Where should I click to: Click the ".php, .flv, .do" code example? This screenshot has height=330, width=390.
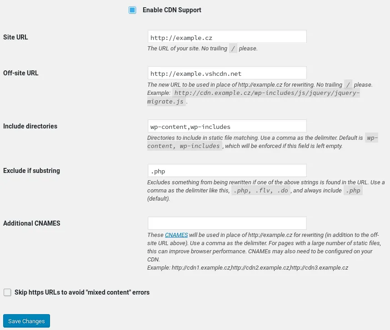(260, 191)
